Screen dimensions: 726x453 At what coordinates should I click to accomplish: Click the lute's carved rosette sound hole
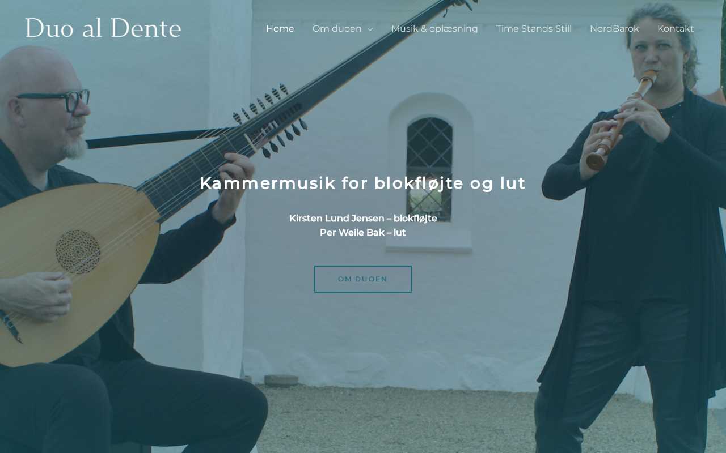pos(78,252)
